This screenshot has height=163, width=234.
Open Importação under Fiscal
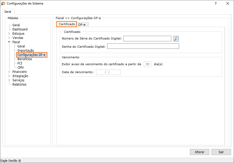pyautogui.click(x=25, y=51)
